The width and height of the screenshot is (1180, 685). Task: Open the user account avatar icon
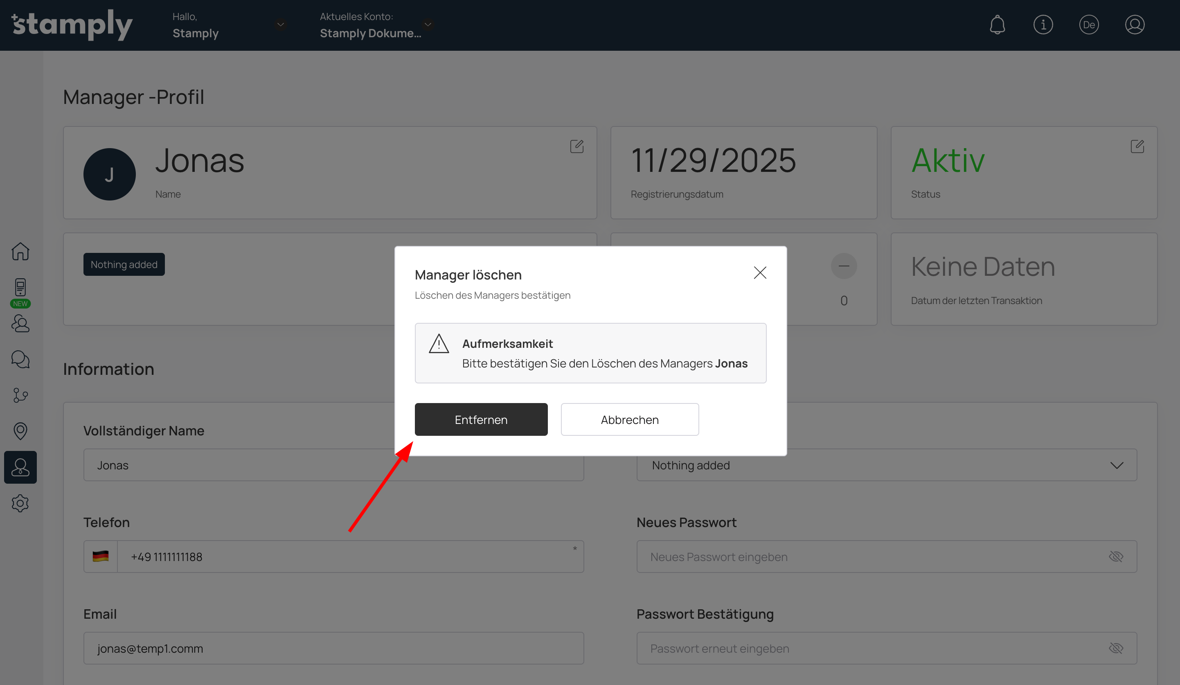pos(1134,25)
